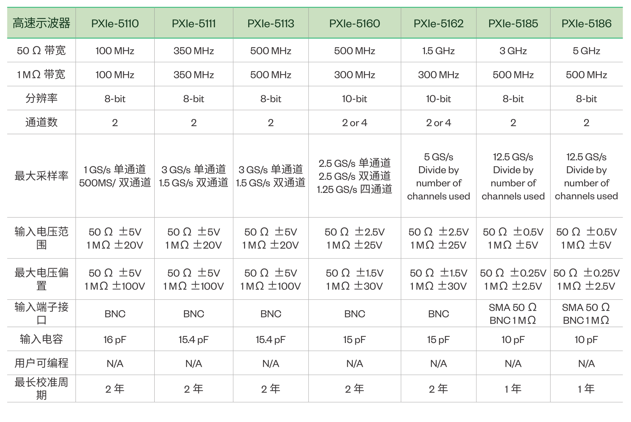Select the 通道数 row label
Image resolution: width=631 pixels, height=422 pixels.
click(41, 122)
